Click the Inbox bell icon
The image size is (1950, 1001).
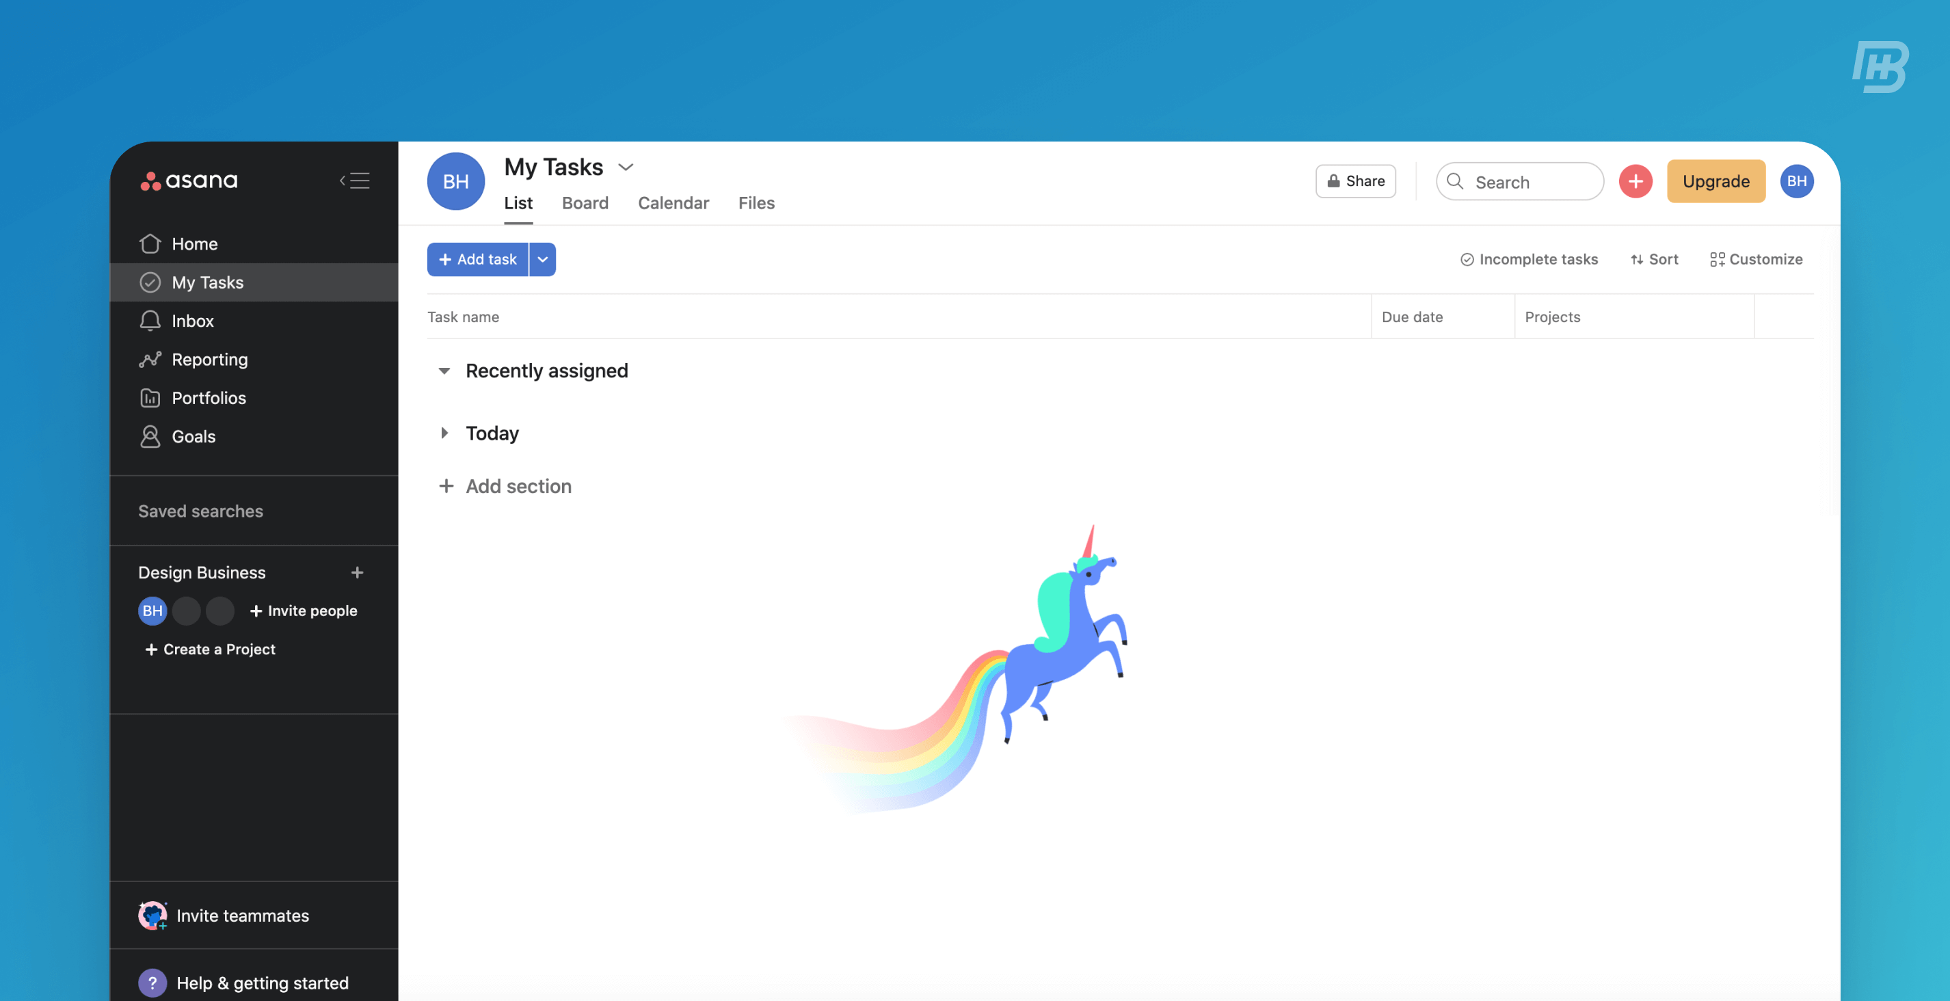pyautogui.click(x=150, y=320)
